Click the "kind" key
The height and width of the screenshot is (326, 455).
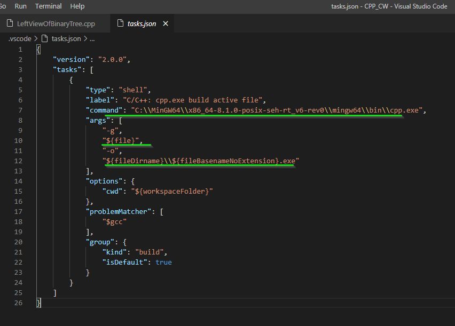[114, 252]
